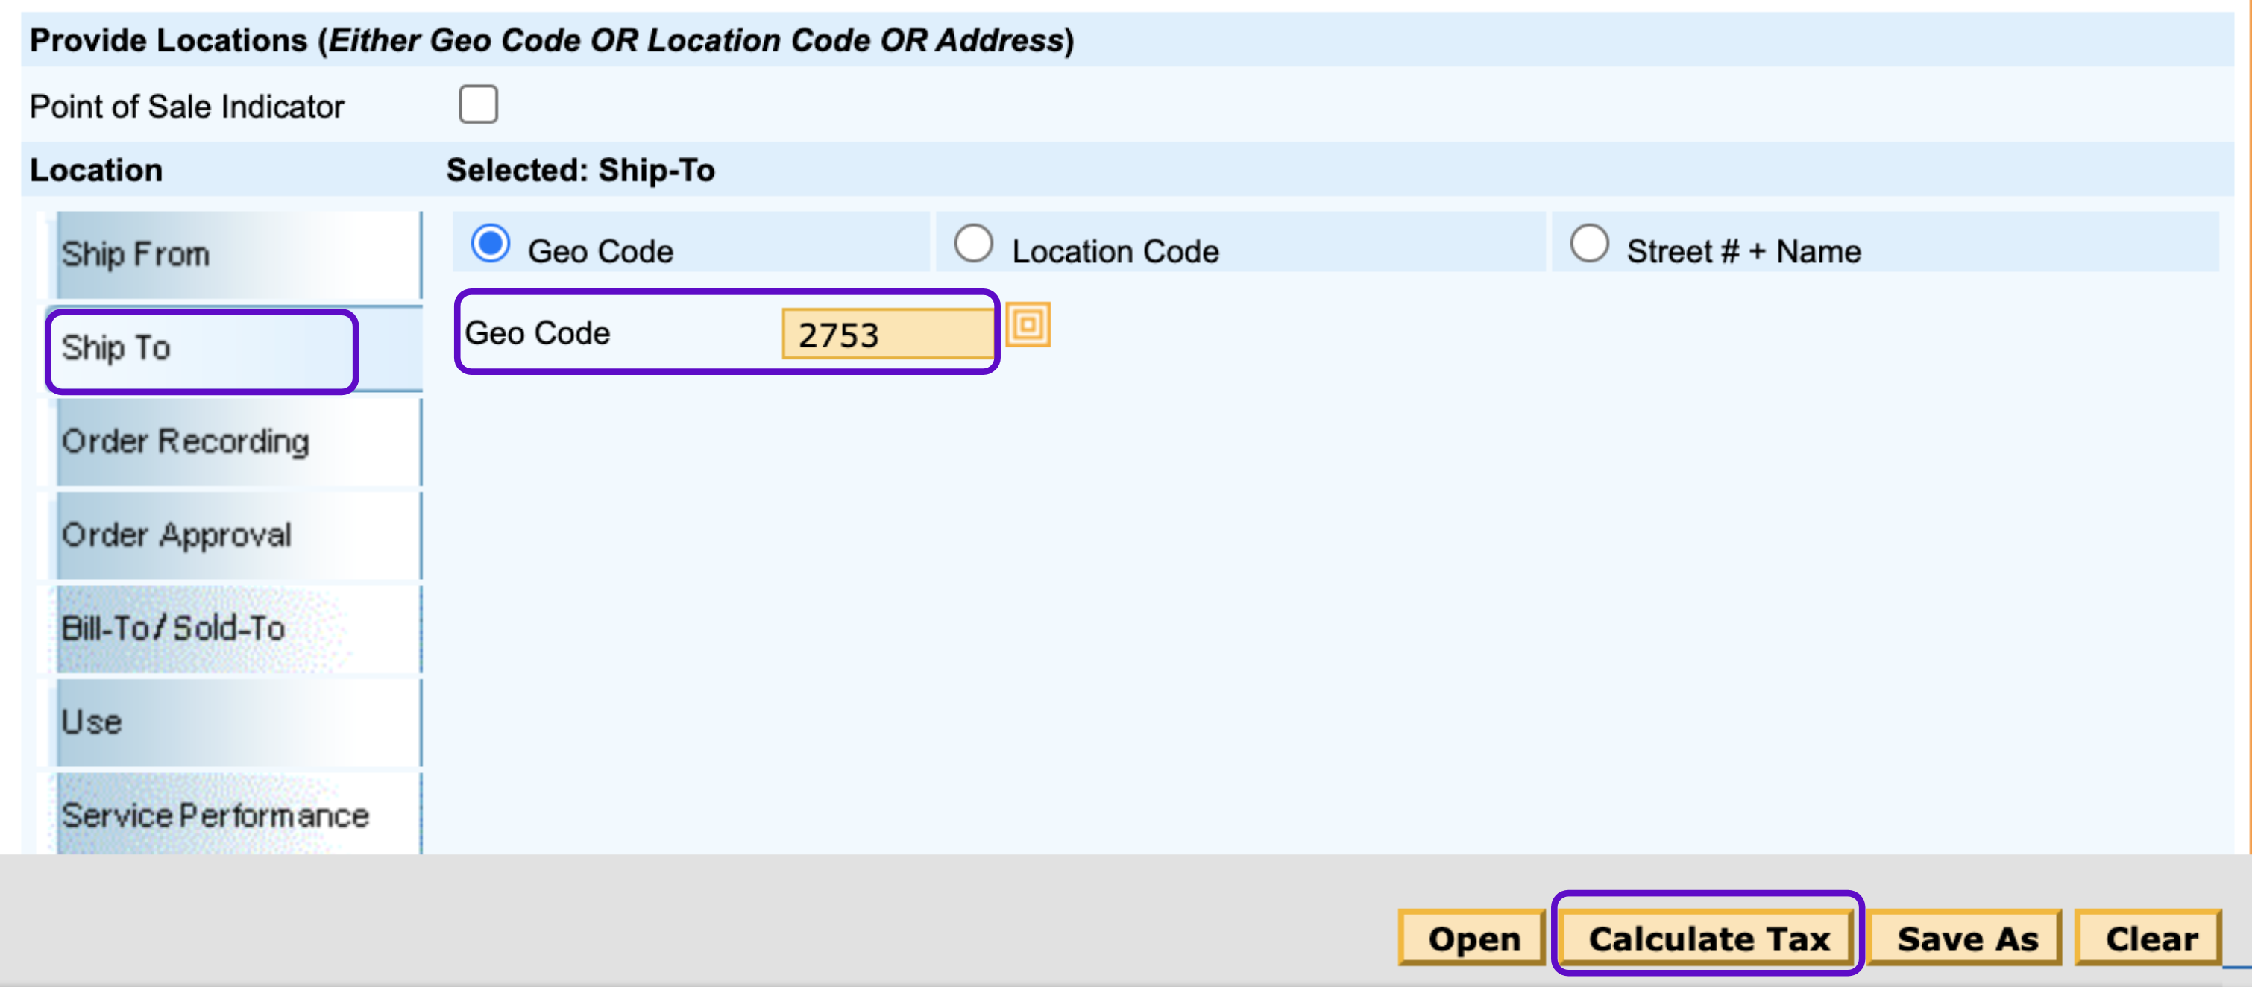
Task: Click the Calculate Tax button
Action: coord(1708,939)
